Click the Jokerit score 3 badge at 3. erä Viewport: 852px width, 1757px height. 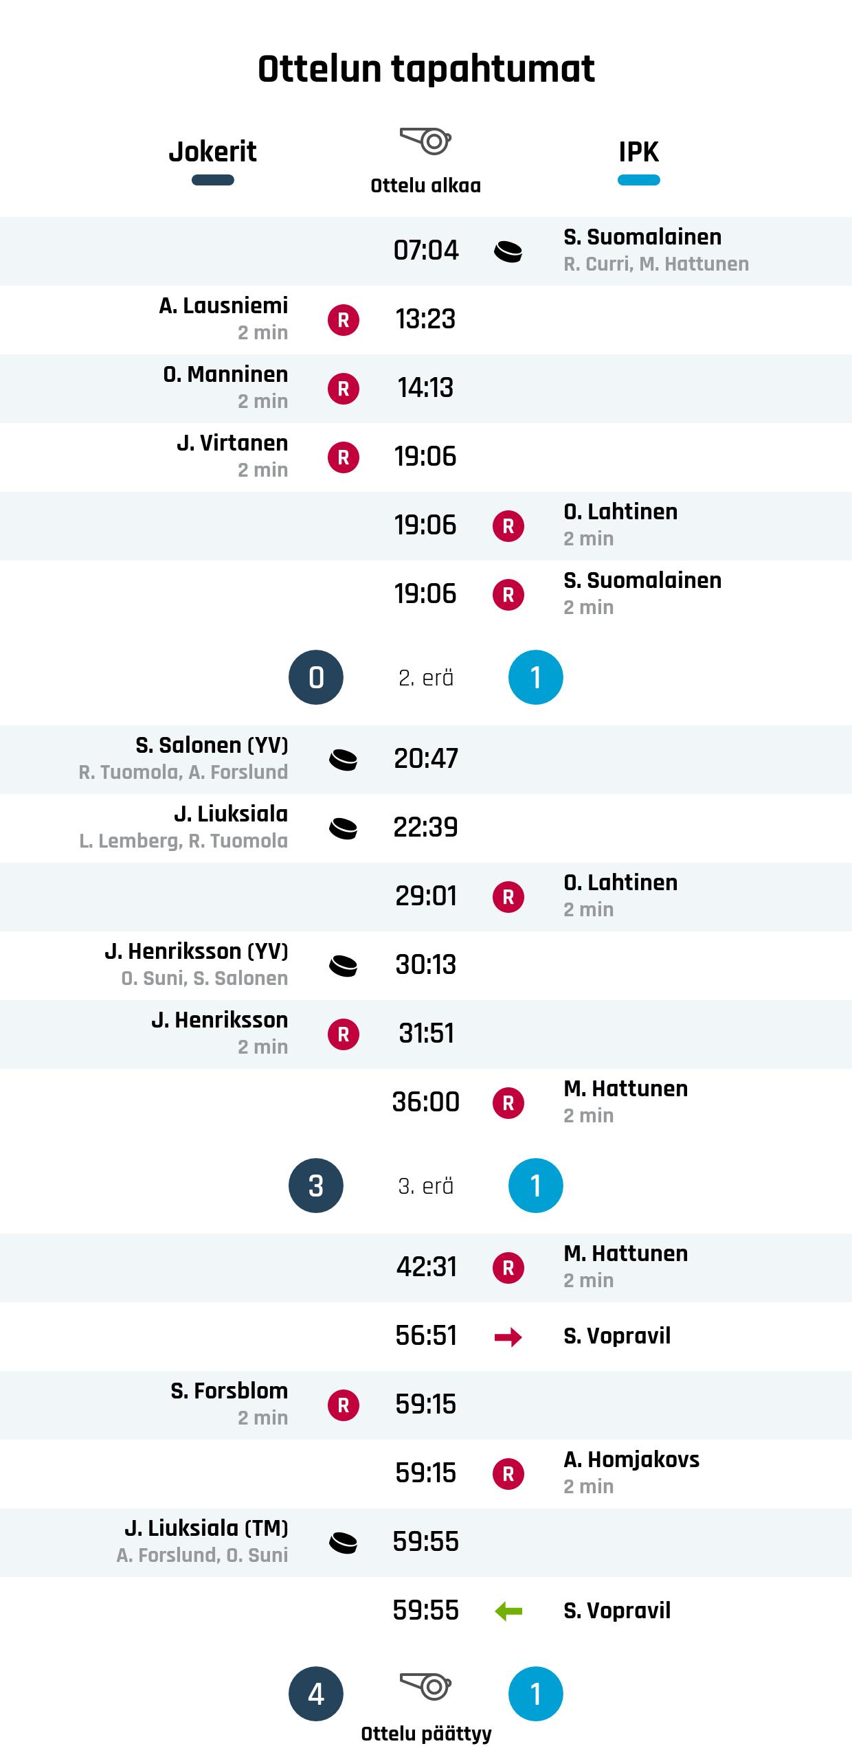coord(316,1186)
